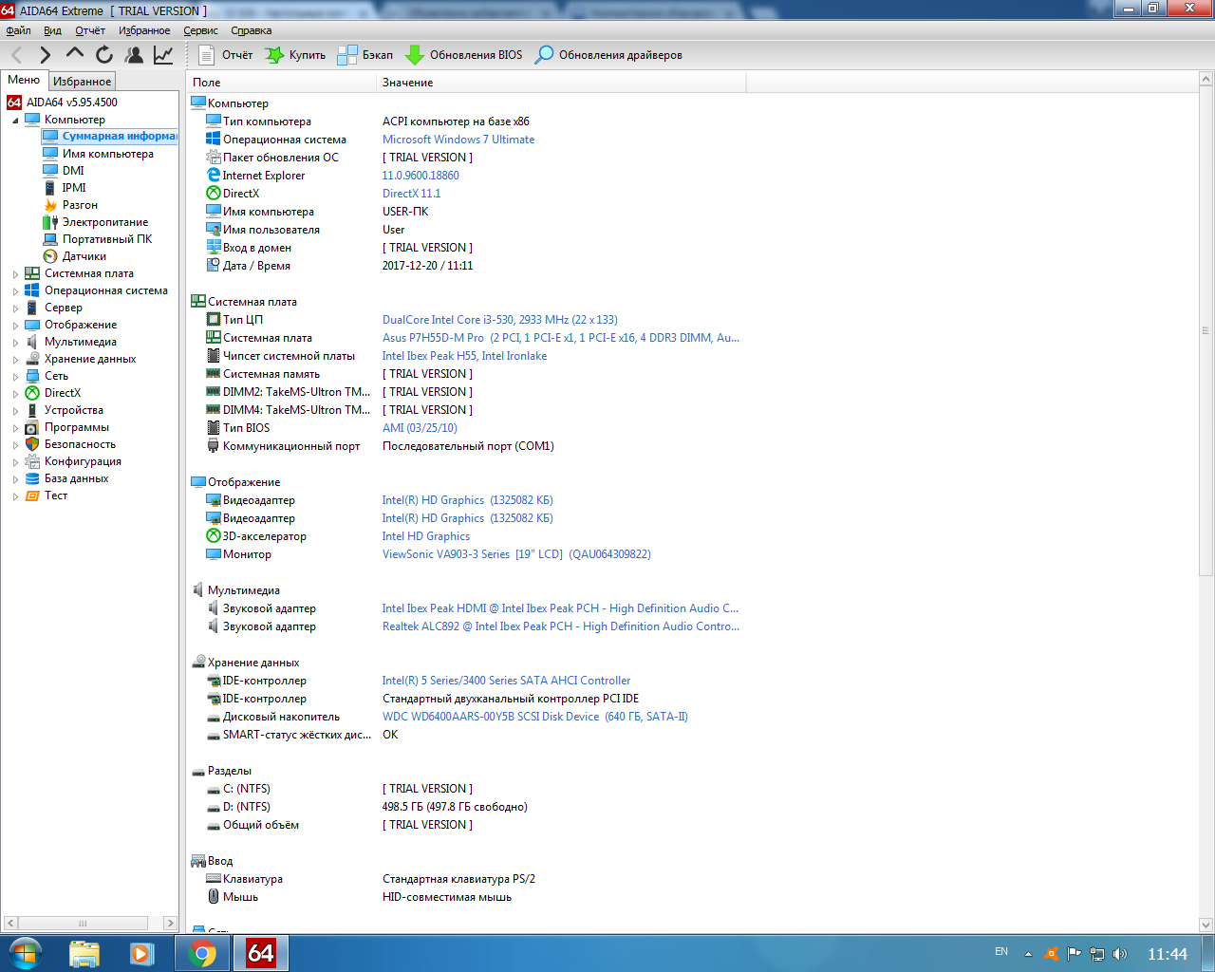Click the Refresh toolbar icon
1215x972 pixels.
pos(104,55)
